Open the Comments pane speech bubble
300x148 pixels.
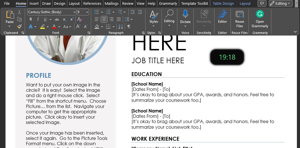point(262,3)
